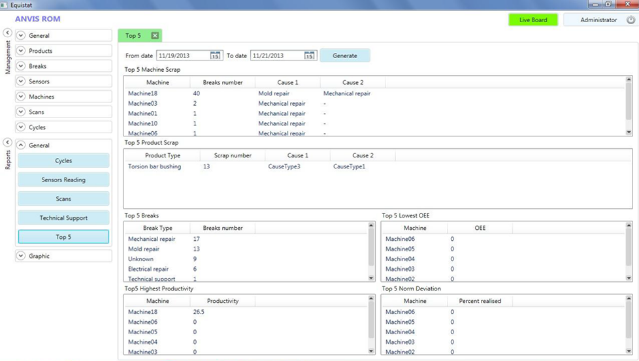Select Machine01 row in Machine Scrap table
This screenshot has height=361, width=639.
[375, 114]
